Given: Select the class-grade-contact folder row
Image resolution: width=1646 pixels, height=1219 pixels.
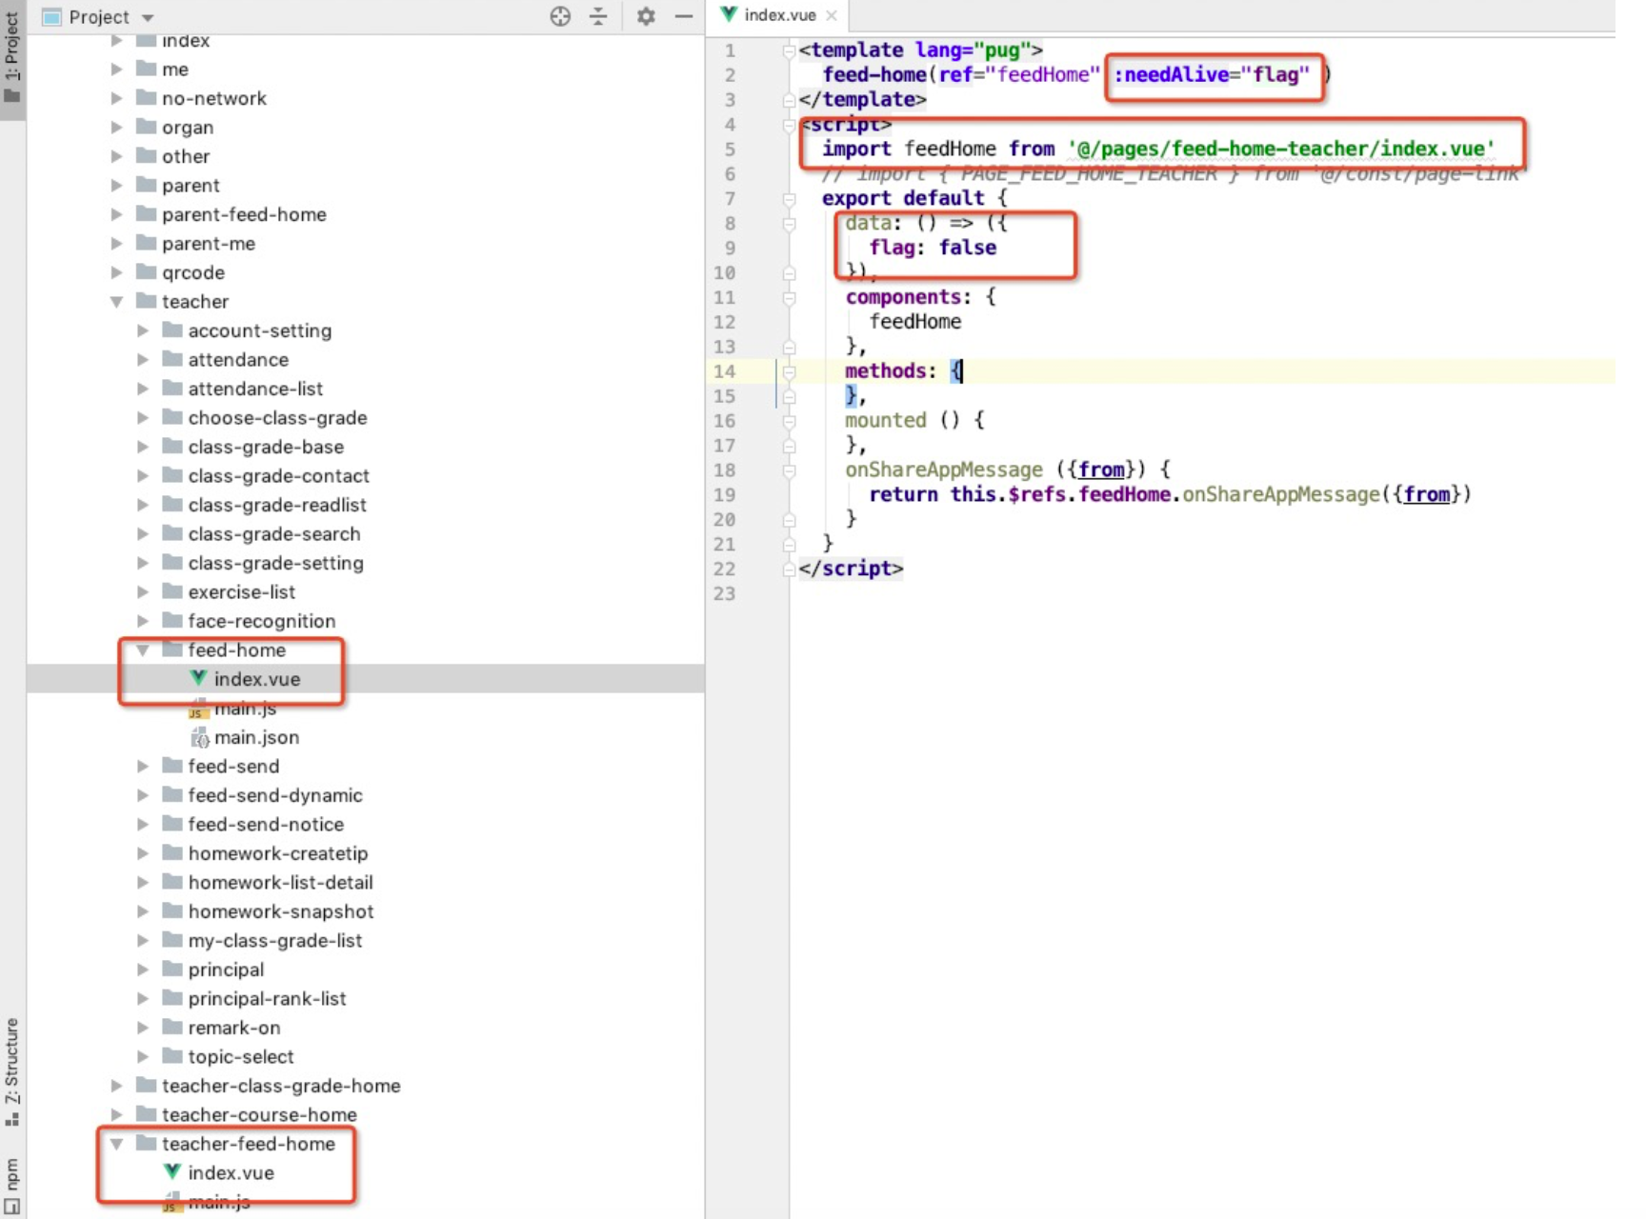Looking at the screenshot, I should pos(366,475).
